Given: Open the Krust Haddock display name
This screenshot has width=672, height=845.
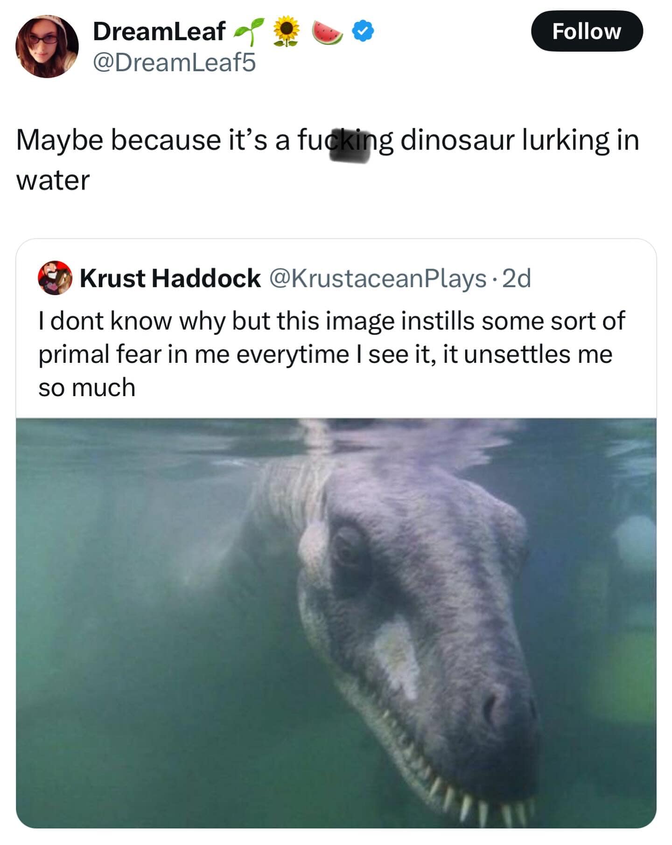Looking at the screenshot, I should pos(170,278).
